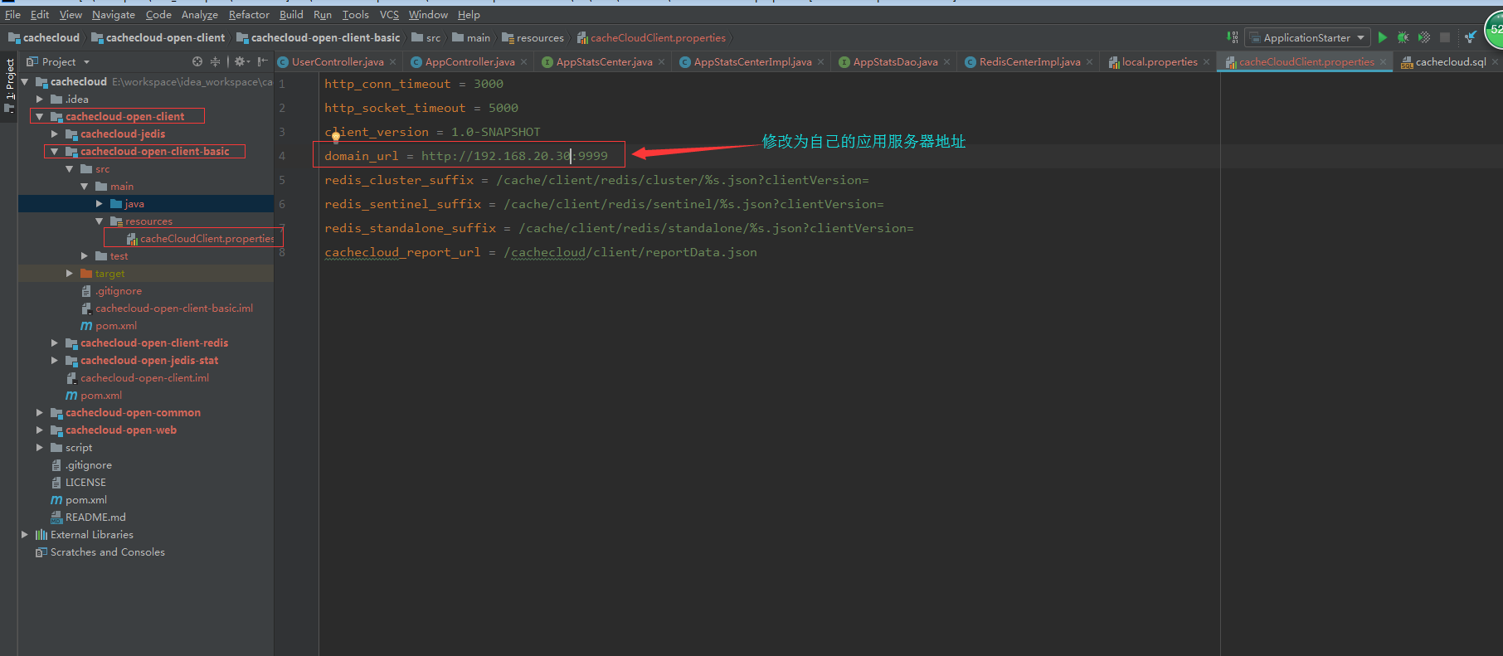This screenshot has width=1503, height=656.
Task: Close the local.properties tab
Action: point(1207,62)
